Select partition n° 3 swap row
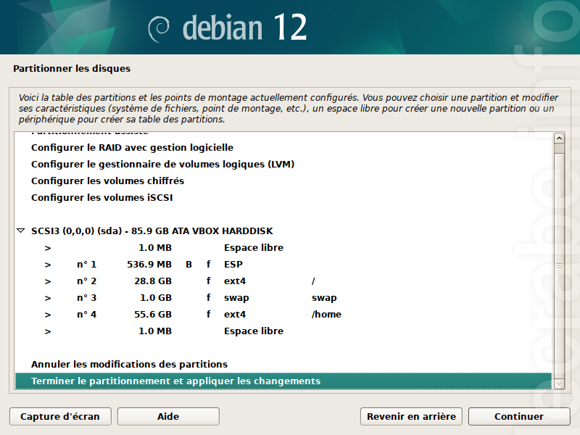Screen dimensions: 580x435 [x=283, y=298]
